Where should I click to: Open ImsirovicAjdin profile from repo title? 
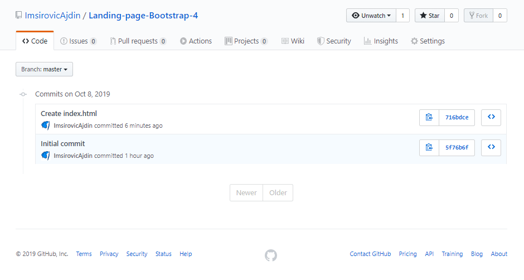(52, 16)
